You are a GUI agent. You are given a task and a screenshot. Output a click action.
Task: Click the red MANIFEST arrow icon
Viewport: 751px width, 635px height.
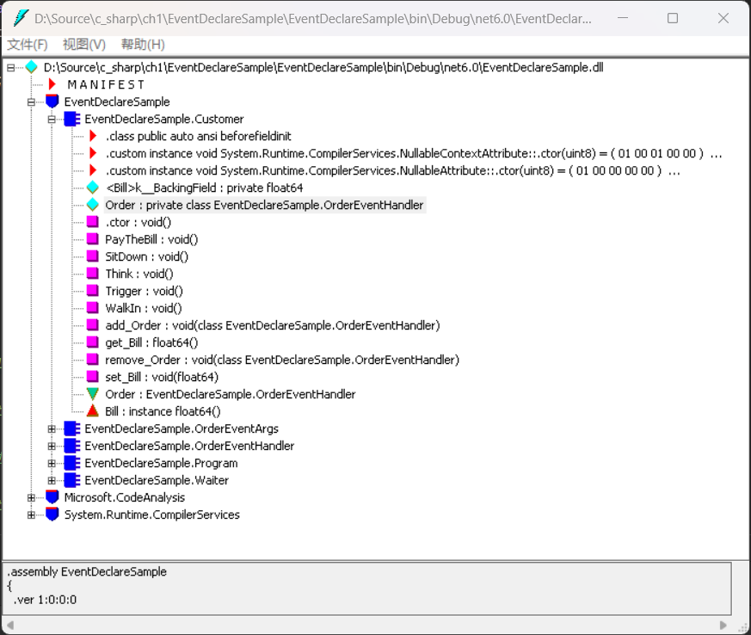[52, 85]
